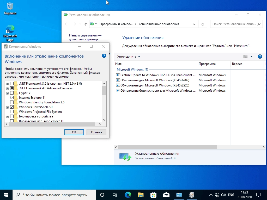Screen dimensions: 267x200
Task: Click the Установленные обновления breadcrumb
Action: coord(159,24)
